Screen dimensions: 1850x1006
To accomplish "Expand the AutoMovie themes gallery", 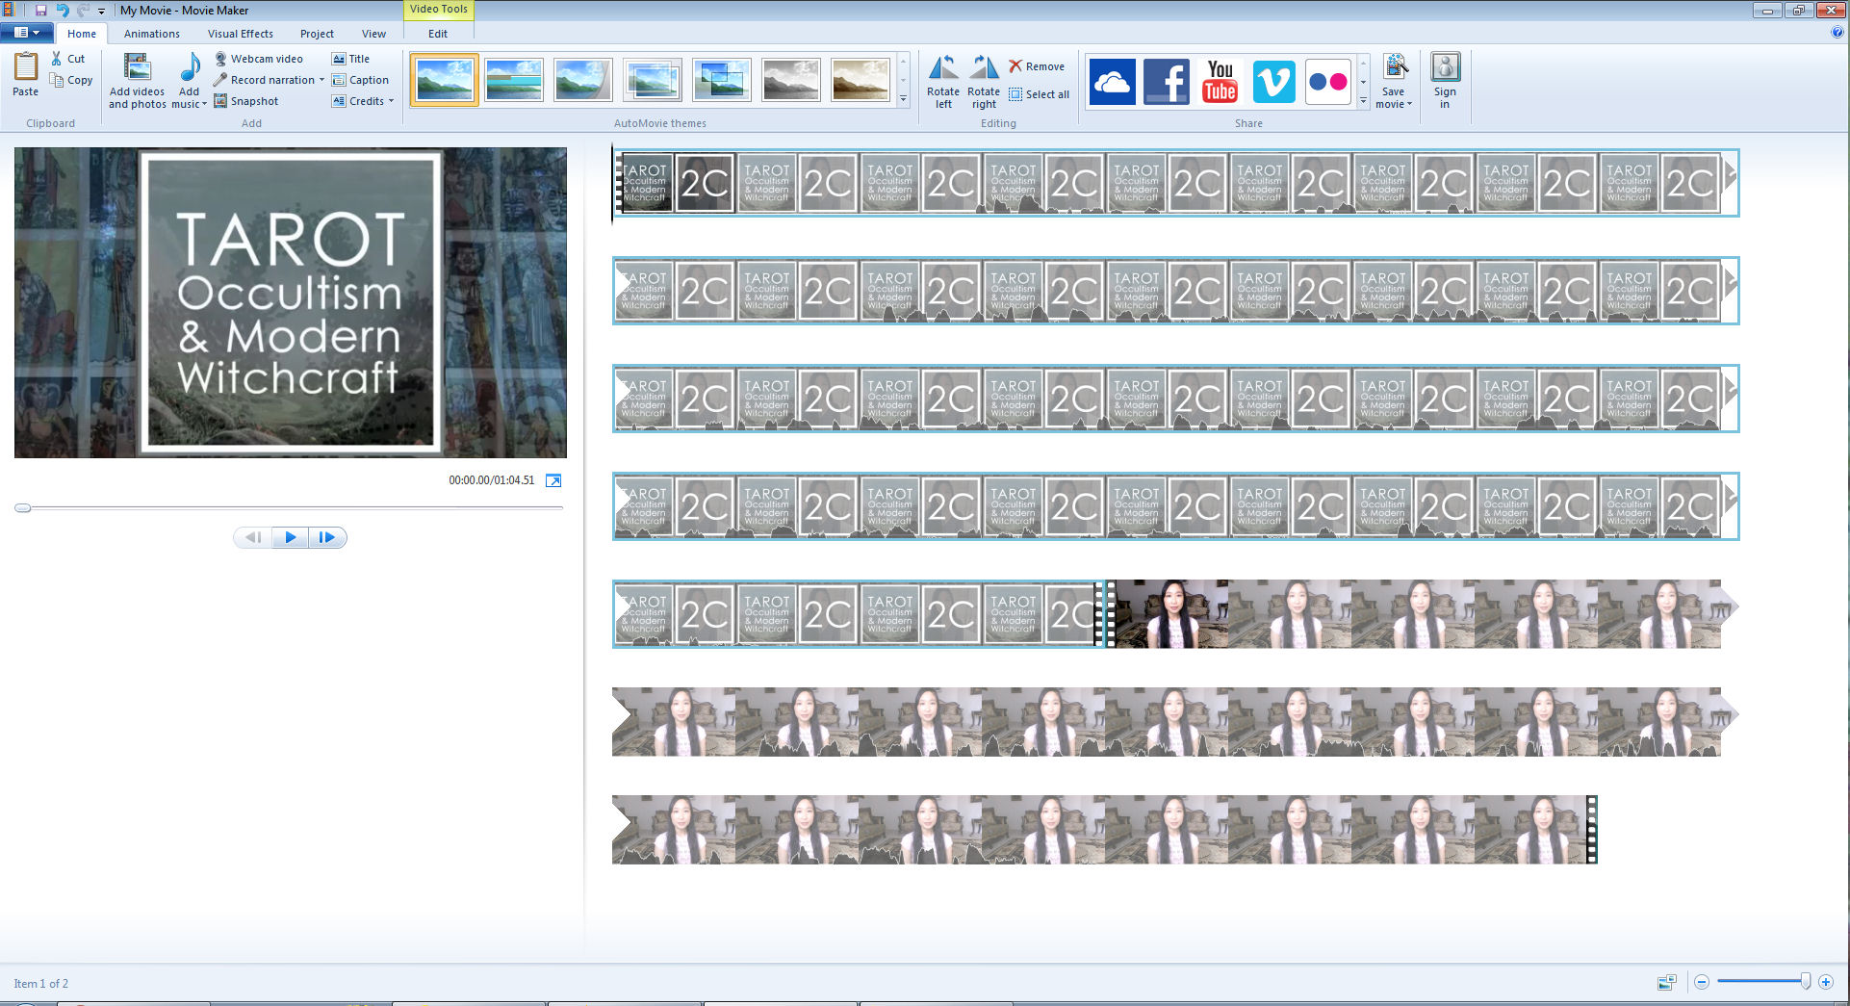I will point(903,99).
